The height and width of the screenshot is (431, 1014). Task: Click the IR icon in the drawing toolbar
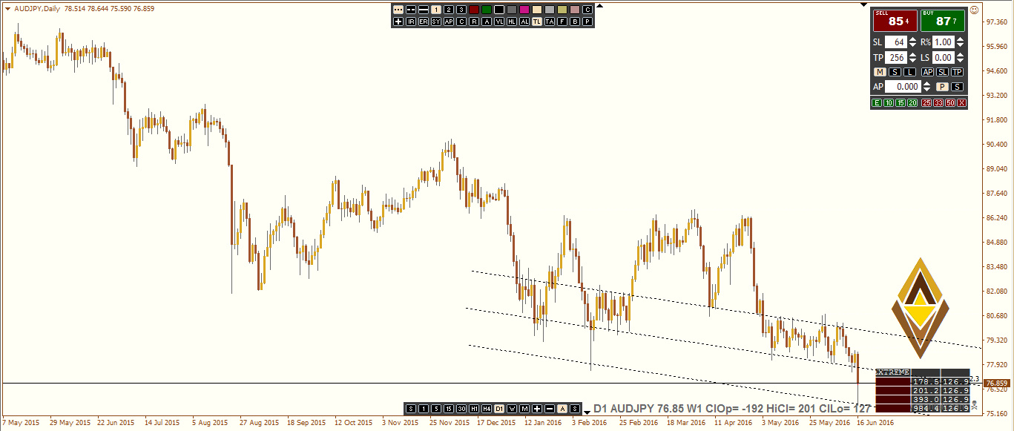411,22
